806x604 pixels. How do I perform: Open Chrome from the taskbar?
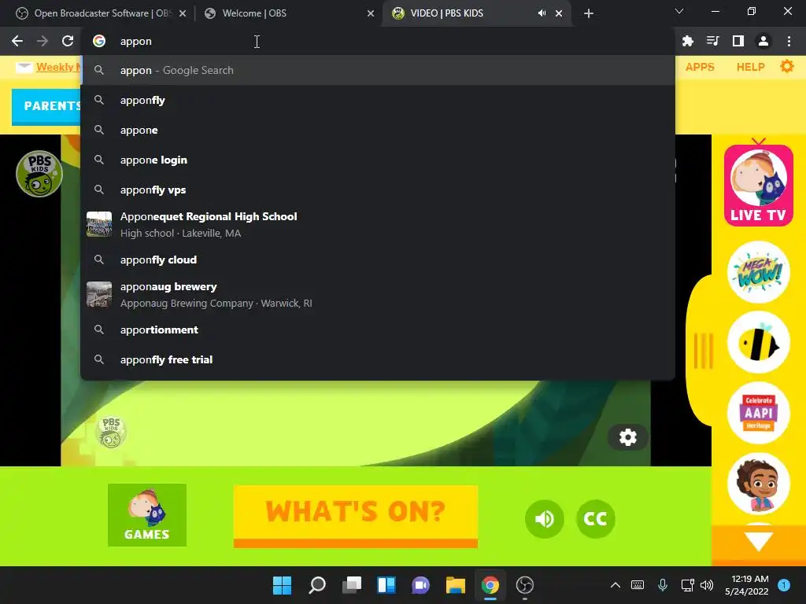click(x=490, y=585)
